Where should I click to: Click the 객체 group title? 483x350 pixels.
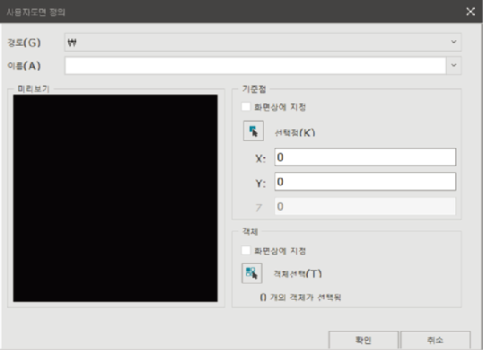coord(250,232)
